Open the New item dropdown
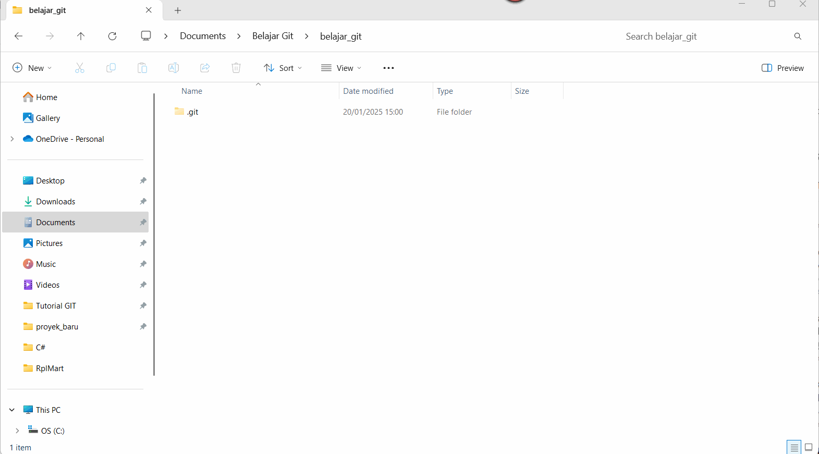 32,68
